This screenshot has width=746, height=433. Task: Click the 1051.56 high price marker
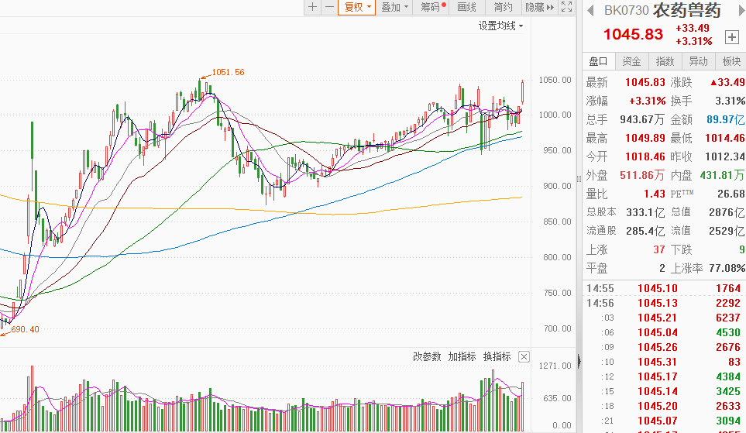pyautogui.click(x=228, y=72)
